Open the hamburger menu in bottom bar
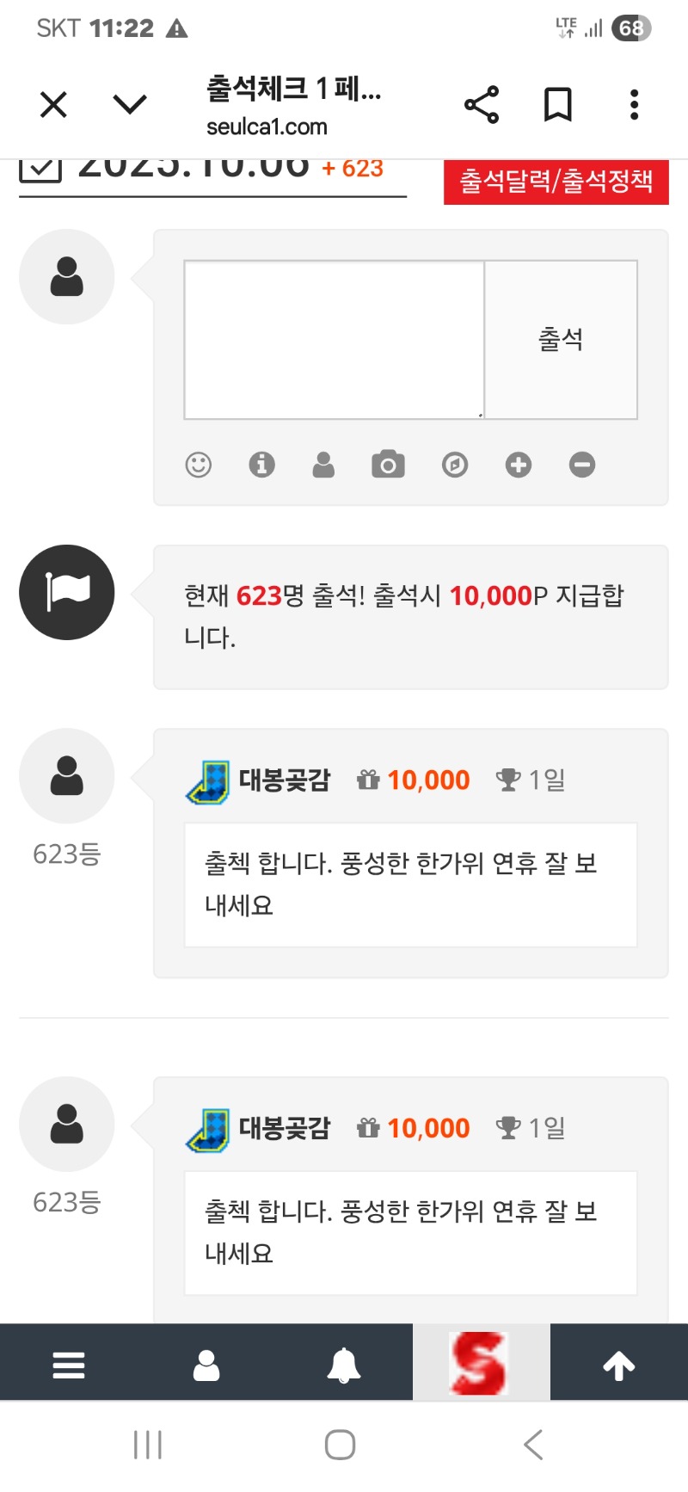Screen dimensions: 688x1492 (x=69, y=1365)
